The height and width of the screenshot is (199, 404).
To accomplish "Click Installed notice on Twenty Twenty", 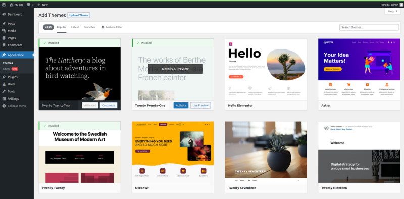I will pyautogui.click(x=80, y=126).
